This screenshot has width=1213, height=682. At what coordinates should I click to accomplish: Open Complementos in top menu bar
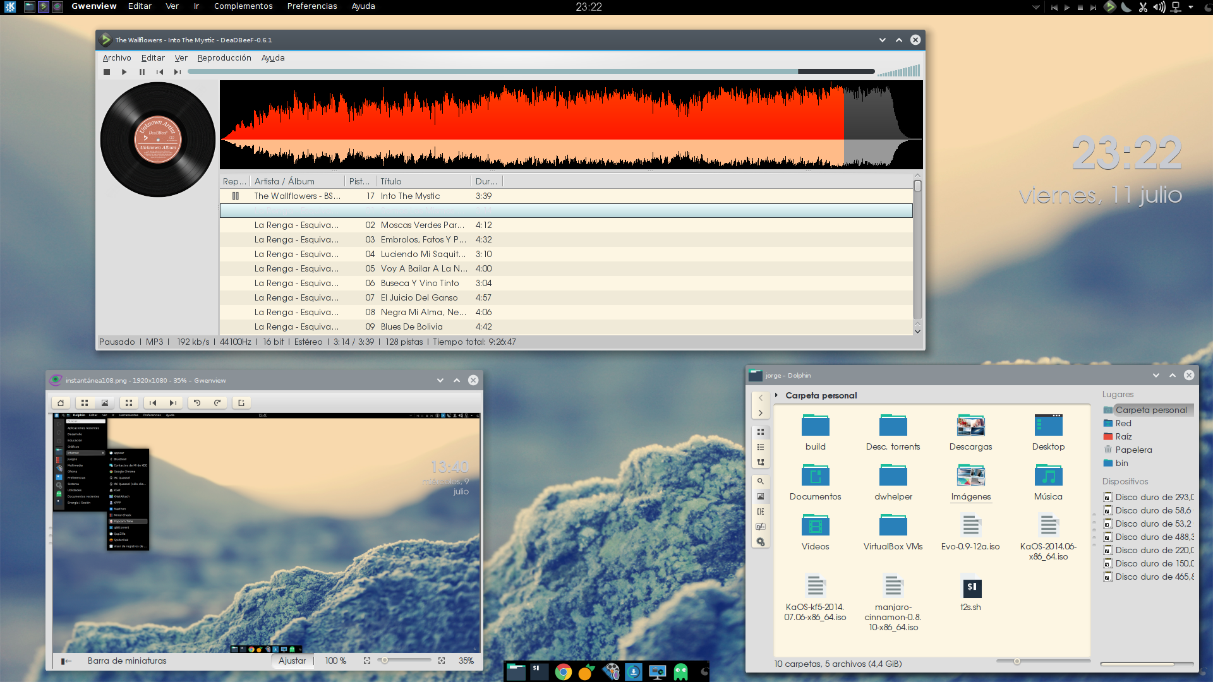[243, 6]
